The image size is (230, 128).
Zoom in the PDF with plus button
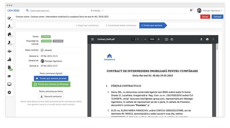tap(158, 39)
